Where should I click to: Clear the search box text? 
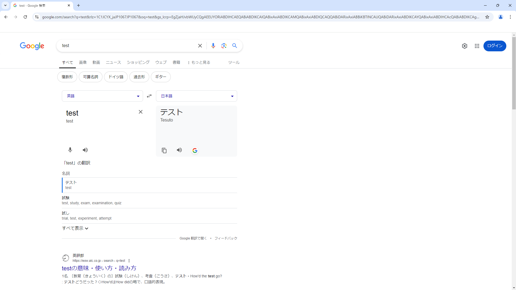pyautogui.click(x=200, y=46)
